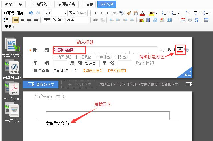Screen dimensions: 213x141
Task: Enable the 副标题 checkbox
Action: pos(97,57)
